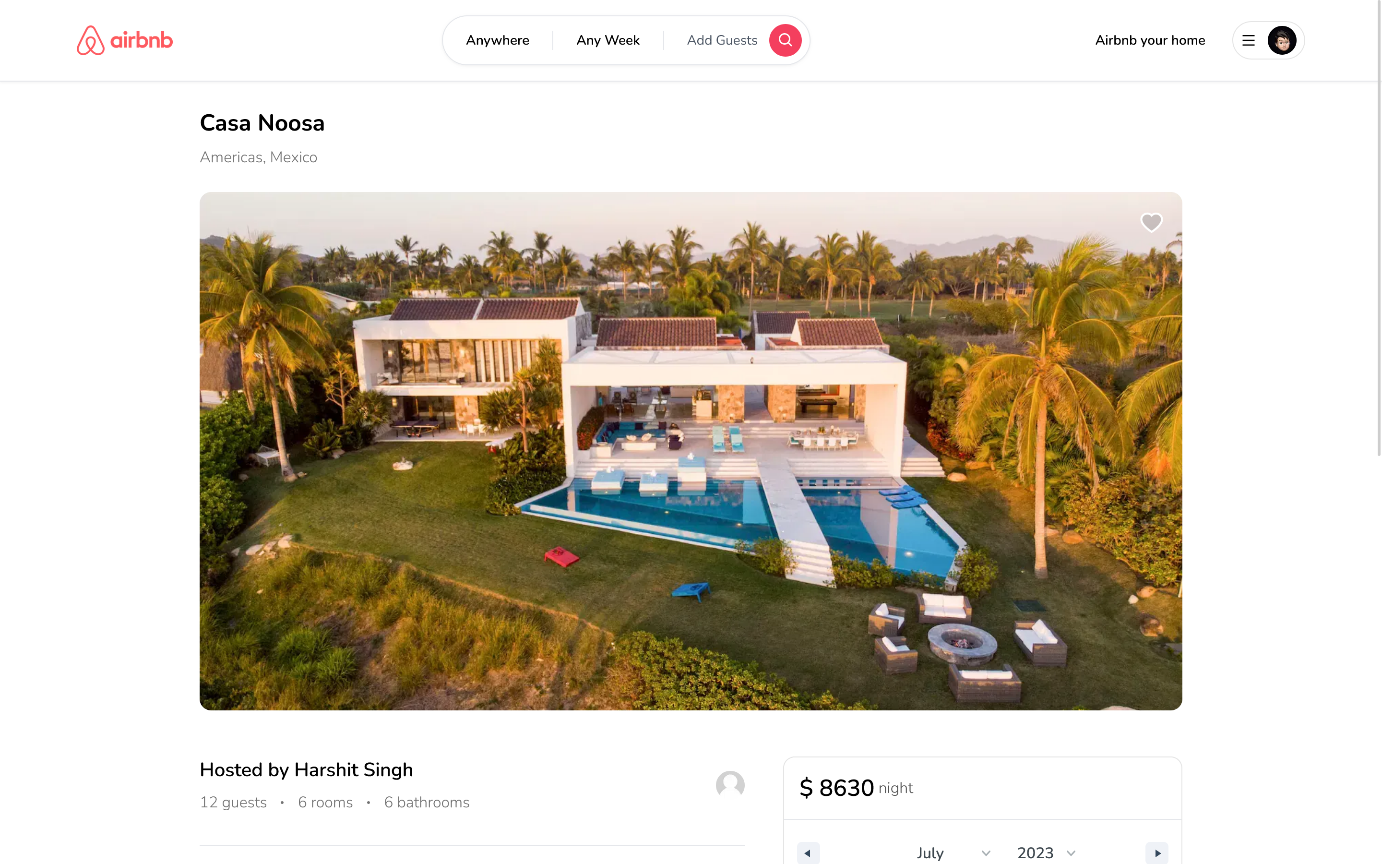Click the Airbnb logo
The image size is (1382, 864).
[x=124, y=40]
